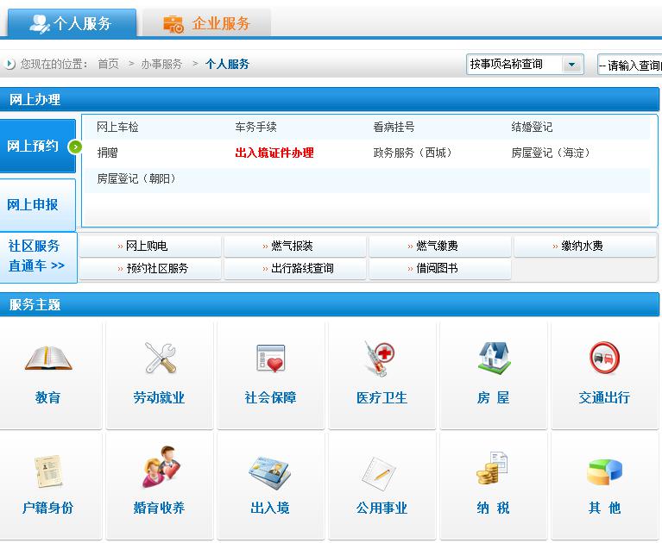Select the 网上申报 side tab
Image resolution: width=662 pixels, height=543 pixels.
[x=38, y=205]
